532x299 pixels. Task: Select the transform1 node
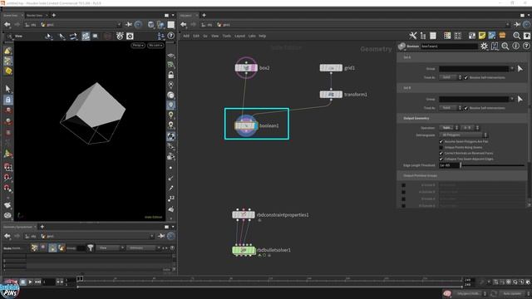[x=331, y=94]
